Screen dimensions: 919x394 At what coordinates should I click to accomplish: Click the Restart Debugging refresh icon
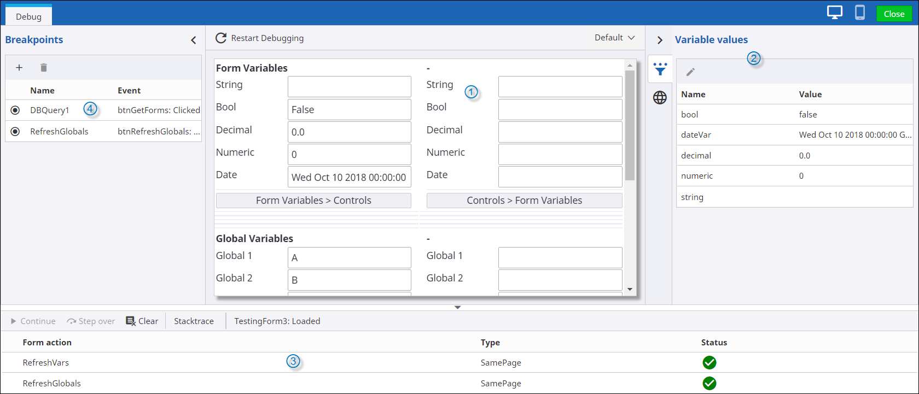pyautogui.click(x=221, y=38)
